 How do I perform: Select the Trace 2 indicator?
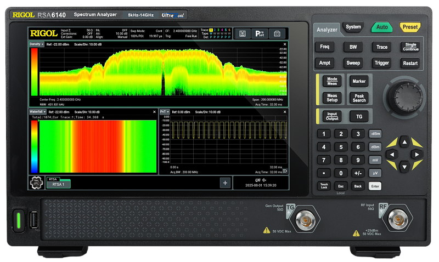pos(215,30)
